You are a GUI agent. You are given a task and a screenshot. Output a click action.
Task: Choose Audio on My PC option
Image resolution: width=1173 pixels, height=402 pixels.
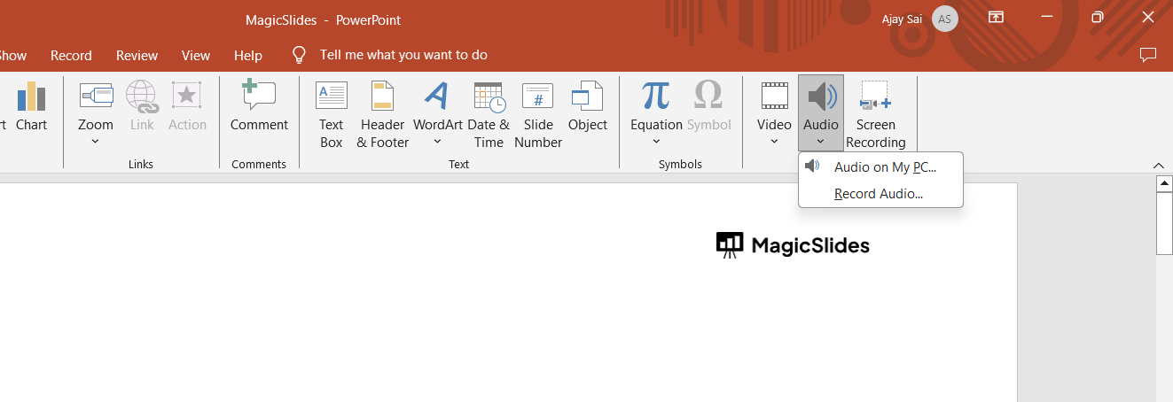tap(885, 167)
